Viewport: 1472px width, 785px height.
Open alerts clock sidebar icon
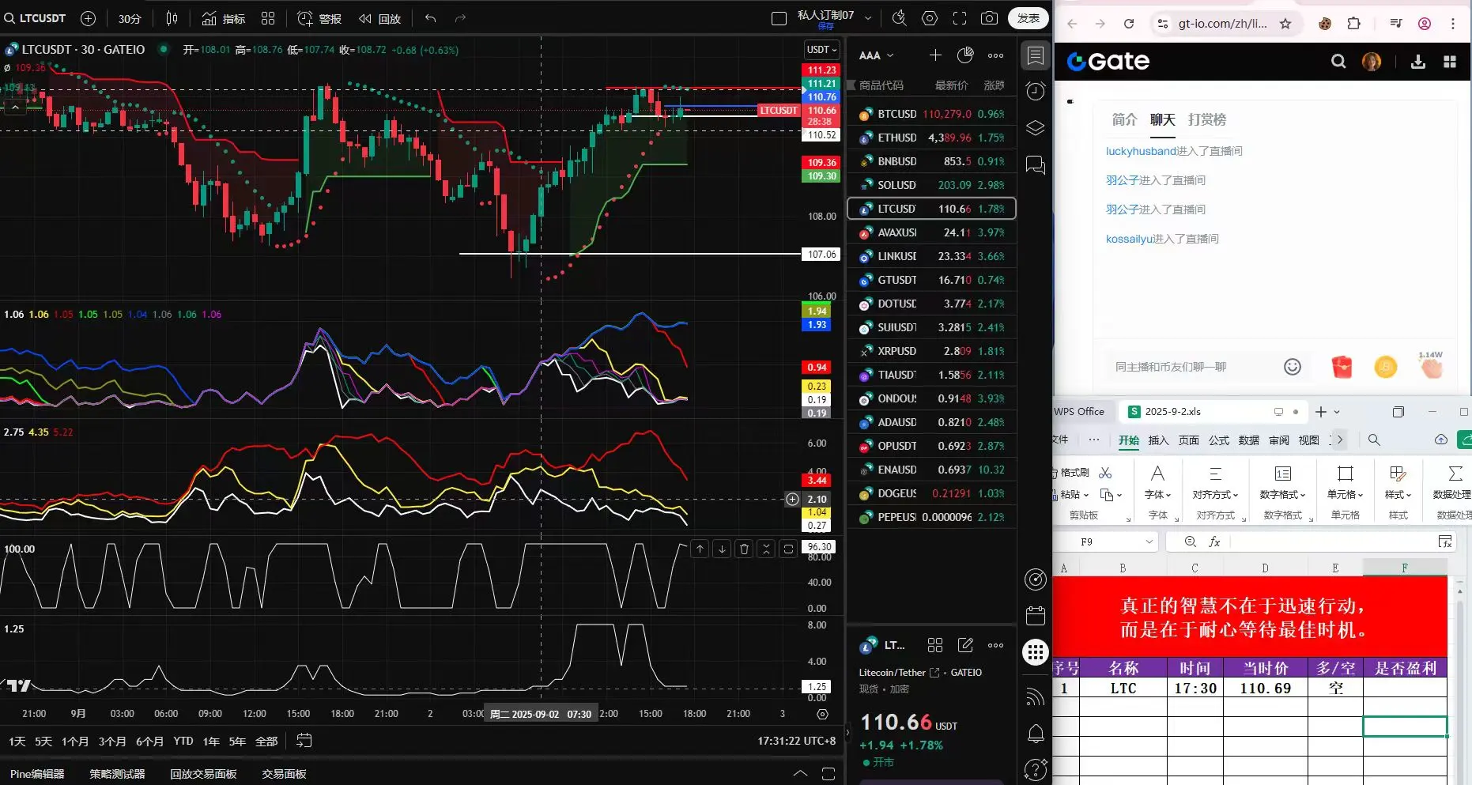1036,91
